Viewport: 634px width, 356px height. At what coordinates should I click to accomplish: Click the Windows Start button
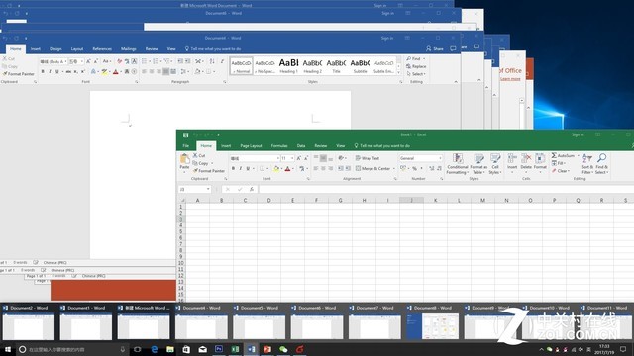[8, 349]
